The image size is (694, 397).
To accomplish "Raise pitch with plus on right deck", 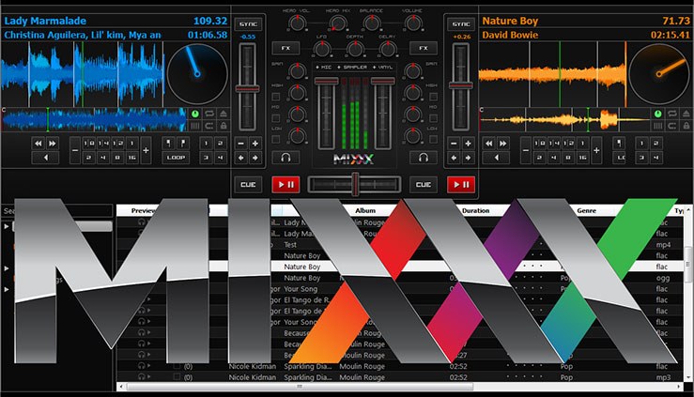I will [x=468, y=144].
